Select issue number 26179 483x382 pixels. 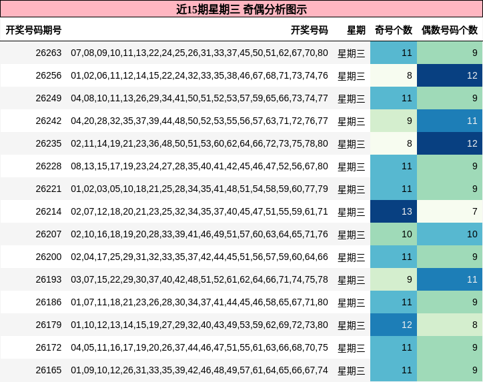[48, 325]
